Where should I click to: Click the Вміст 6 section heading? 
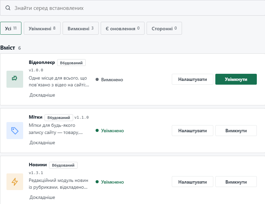tap(11, 48)
